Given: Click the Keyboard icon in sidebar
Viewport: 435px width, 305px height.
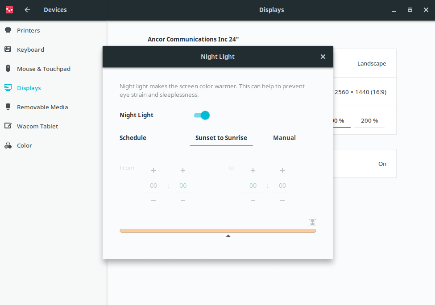Looking at the screenshot, I should click(8, 49).
